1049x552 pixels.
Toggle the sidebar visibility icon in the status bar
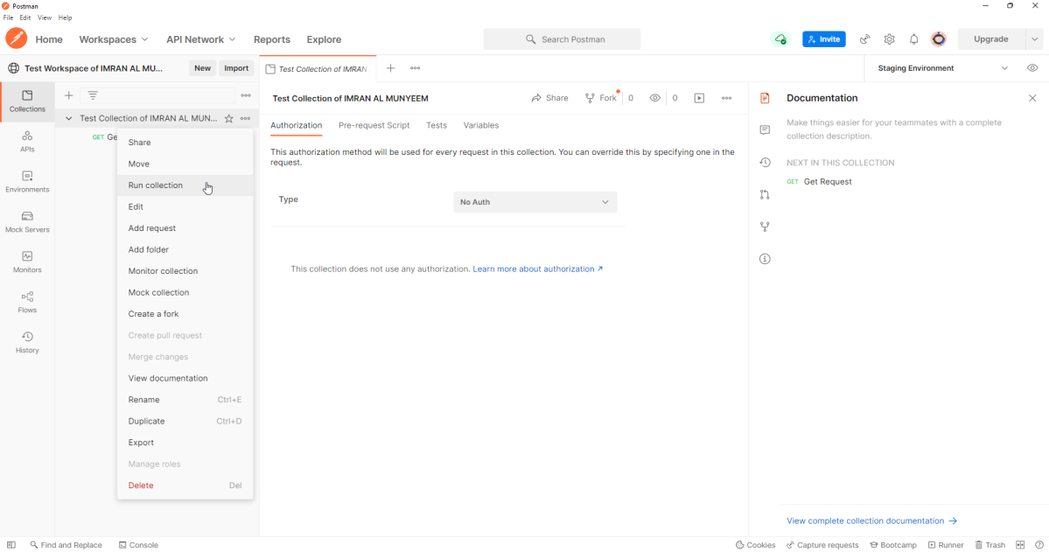[11, 545]
